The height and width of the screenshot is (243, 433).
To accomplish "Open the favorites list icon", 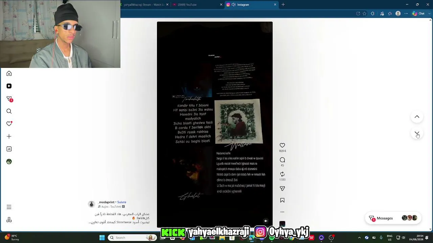I will tap(390, 13).
